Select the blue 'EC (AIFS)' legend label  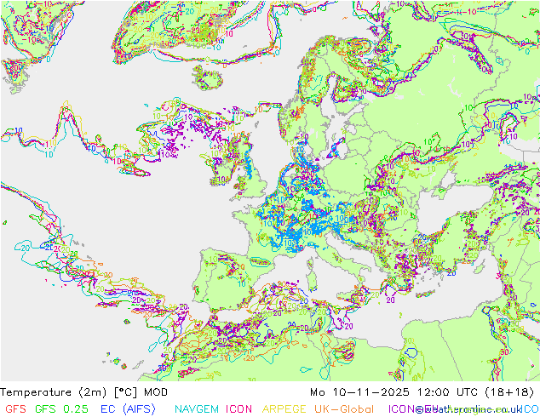click(x=128, y=409)
